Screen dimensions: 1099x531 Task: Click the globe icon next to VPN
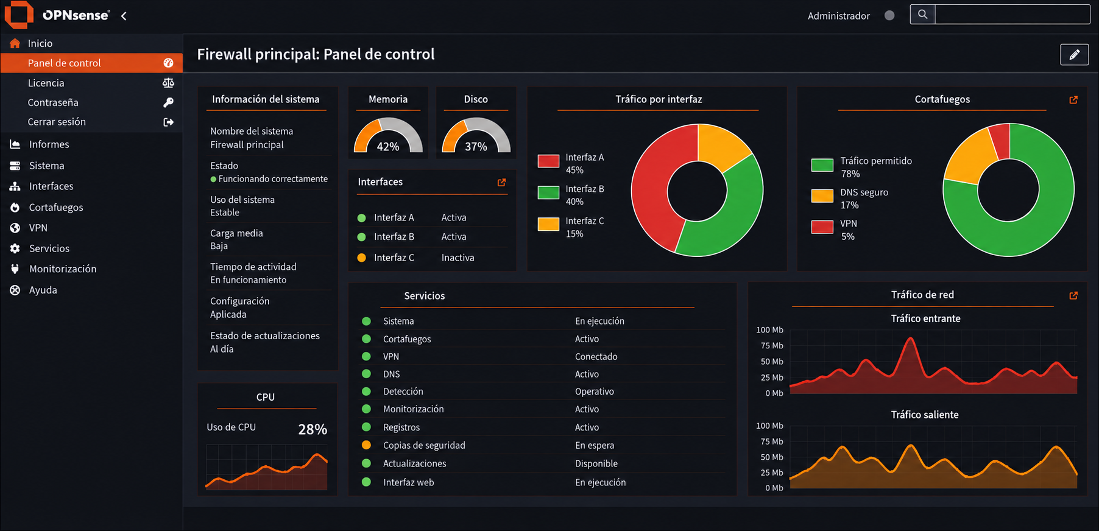coord(15,228)
